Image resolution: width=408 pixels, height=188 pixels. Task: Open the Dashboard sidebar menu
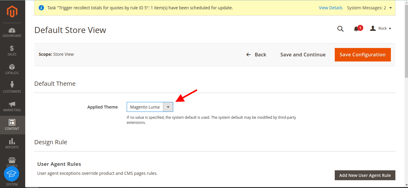coord(12,32)
